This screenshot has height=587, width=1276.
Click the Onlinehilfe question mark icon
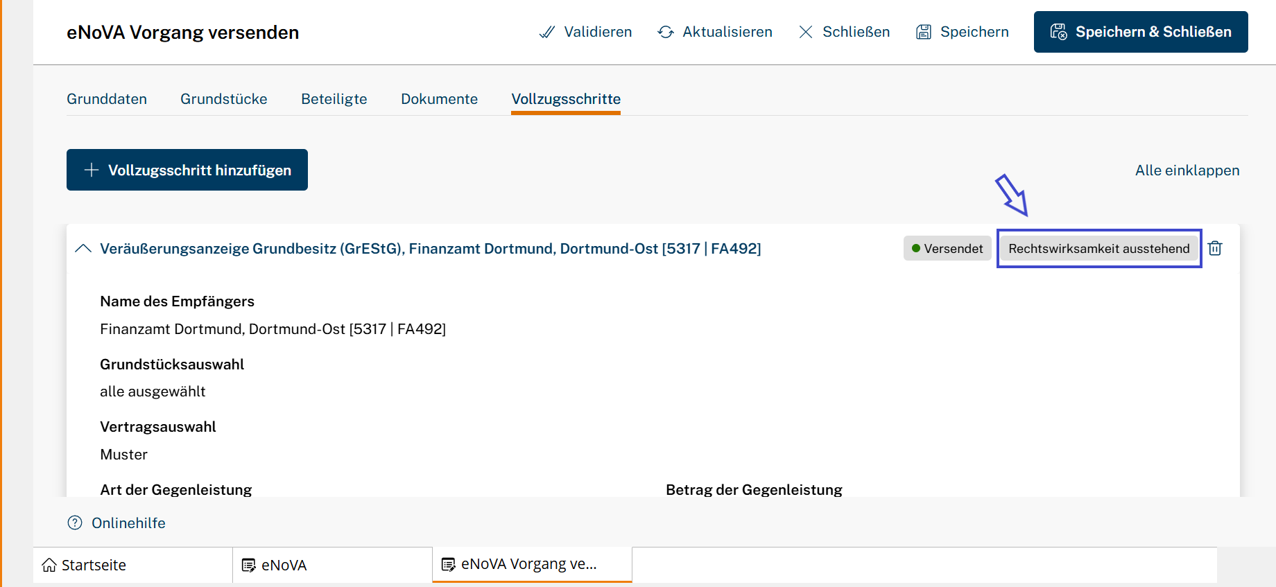[x=75, y=523]
